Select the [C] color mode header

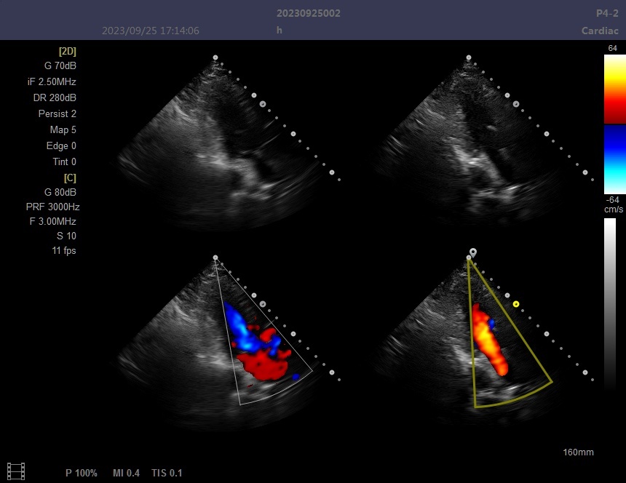tap(69, 177)
